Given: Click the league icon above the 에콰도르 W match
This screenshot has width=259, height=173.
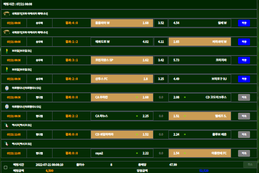Looking at the screenshot, I should [6, 32].
